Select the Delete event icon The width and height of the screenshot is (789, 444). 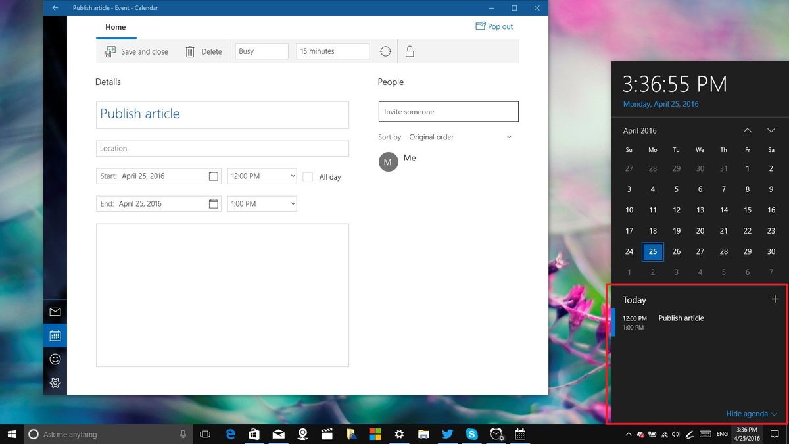[204, 51]
